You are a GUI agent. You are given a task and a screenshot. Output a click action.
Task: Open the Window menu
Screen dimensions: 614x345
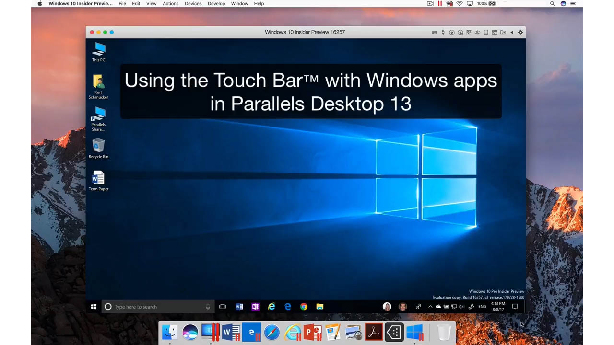pyautogui.click(x=239, y=4)
